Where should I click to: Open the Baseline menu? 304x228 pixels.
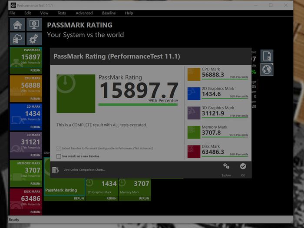pyautogui.click(x=109, y=13)
